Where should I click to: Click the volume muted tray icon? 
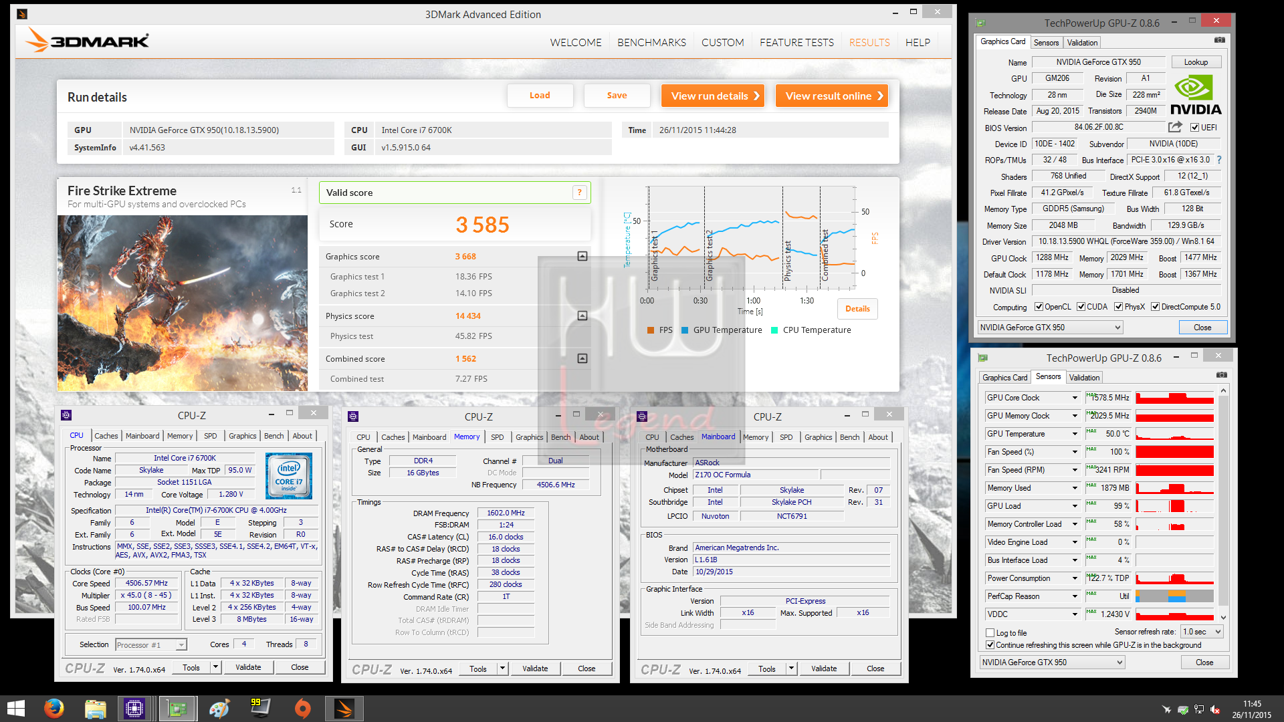tap(1215, 709)
